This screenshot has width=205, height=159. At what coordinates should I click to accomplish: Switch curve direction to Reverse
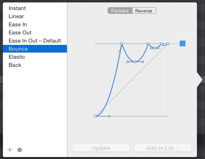[x=144, y=11]
